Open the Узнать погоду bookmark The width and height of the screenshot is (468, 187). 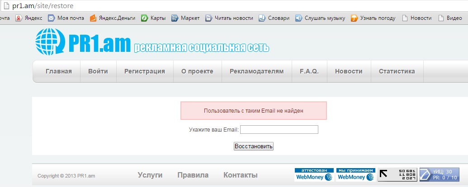pyautogui.click(x=373, y=18)
